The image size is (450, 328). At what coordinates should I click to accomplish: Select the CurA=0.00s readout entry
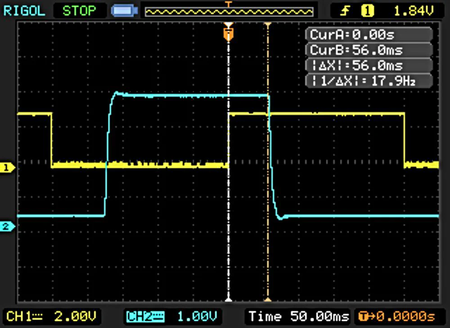coord(369,34)
